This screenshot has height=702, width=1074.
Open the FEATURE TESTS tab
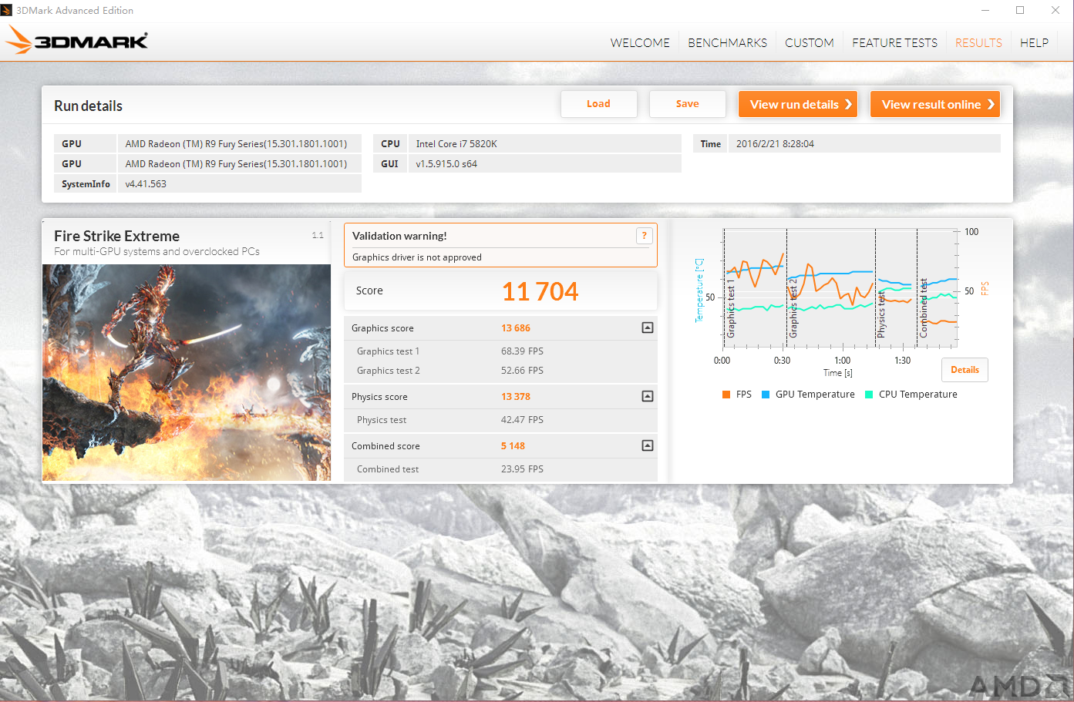point(894,43)
